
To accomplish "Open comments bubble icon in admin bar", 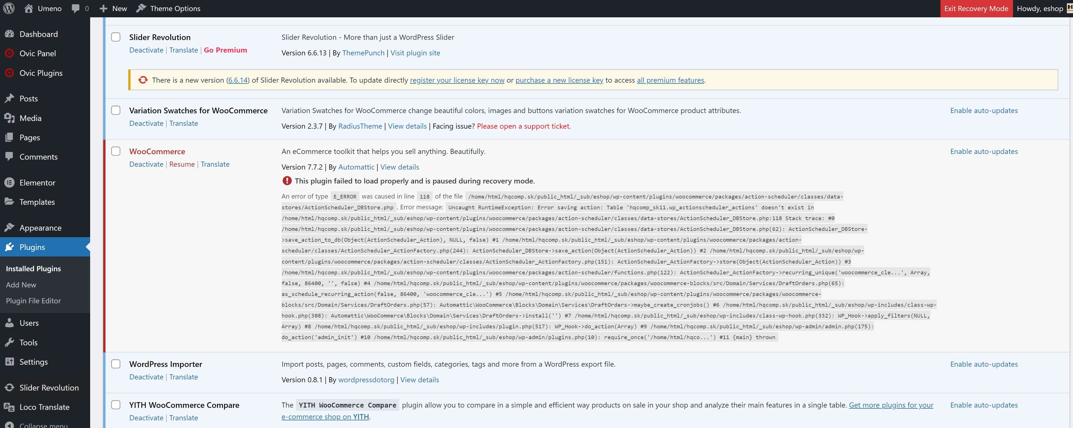I will [75, 9].
